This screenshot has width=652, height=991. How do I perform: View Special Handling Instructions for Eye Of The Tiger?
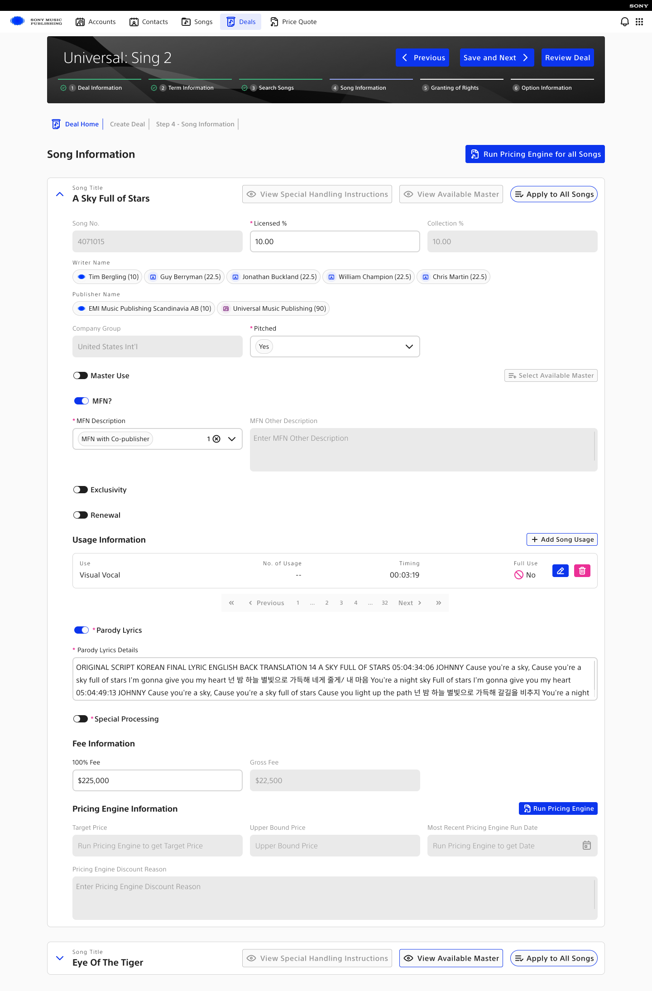[317, 958]
